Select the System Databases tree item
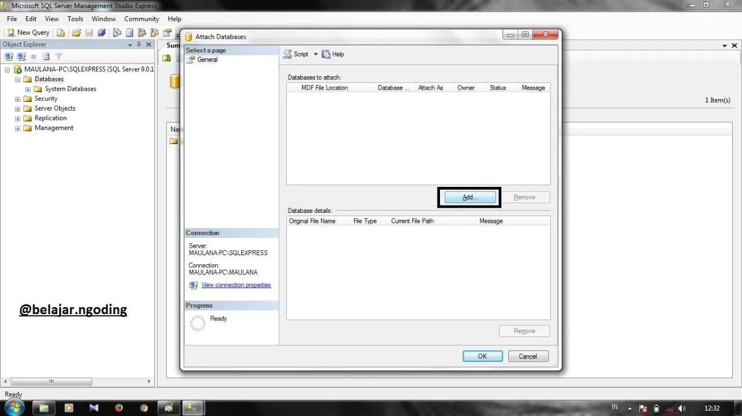742x416 pixels. click(x=70, y=89)
